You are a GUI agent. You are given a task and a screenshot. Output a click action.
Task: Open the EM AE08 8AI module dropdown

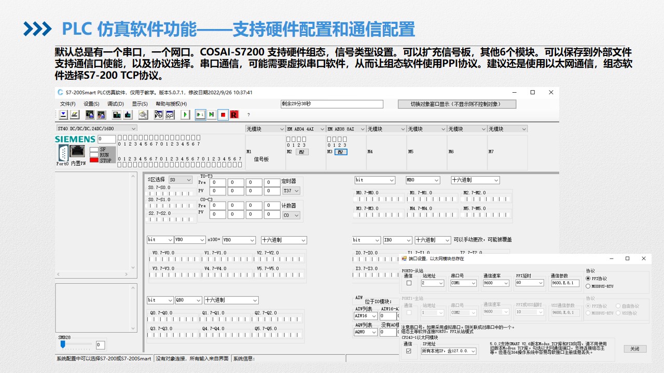(345, 129)
